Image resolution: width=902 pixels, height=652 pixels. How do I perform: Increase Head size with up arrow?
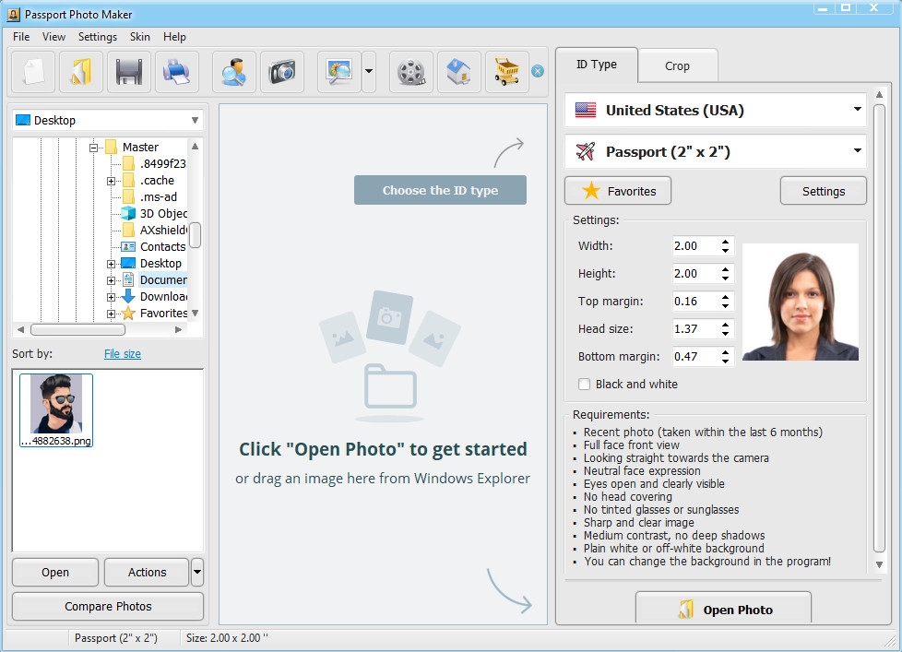(726, 325)
